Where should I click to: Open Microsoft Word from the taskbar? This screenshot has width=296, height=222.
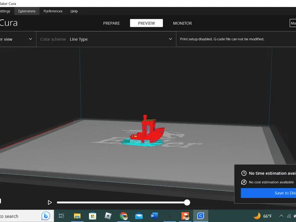[154, 216]
